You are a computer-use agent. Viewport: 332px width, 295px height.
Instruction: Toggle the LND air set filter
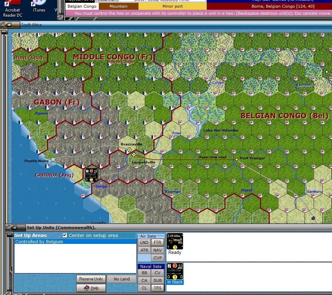click(x=144, y=242)
